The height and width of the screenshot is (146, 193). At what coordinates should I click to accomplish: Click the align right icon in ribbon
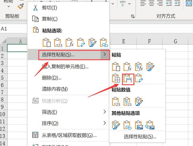(x=160, y=3)
